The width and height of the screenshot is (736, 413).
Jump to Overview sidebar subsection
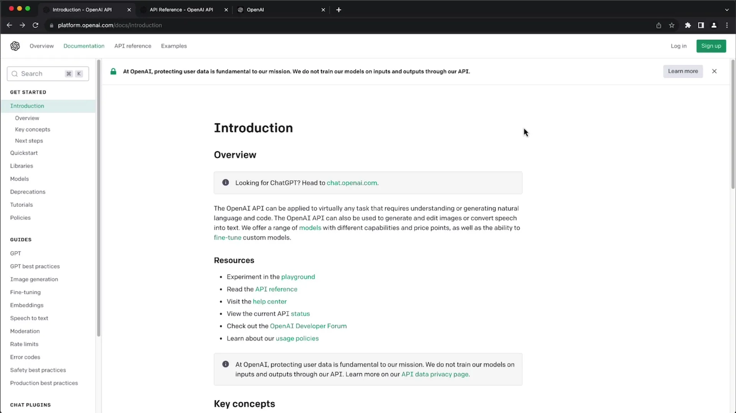pos(27,118)
